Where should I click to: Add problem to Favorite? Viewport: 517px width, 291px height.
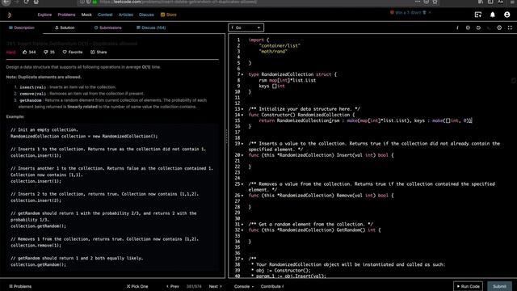[73, 52]
